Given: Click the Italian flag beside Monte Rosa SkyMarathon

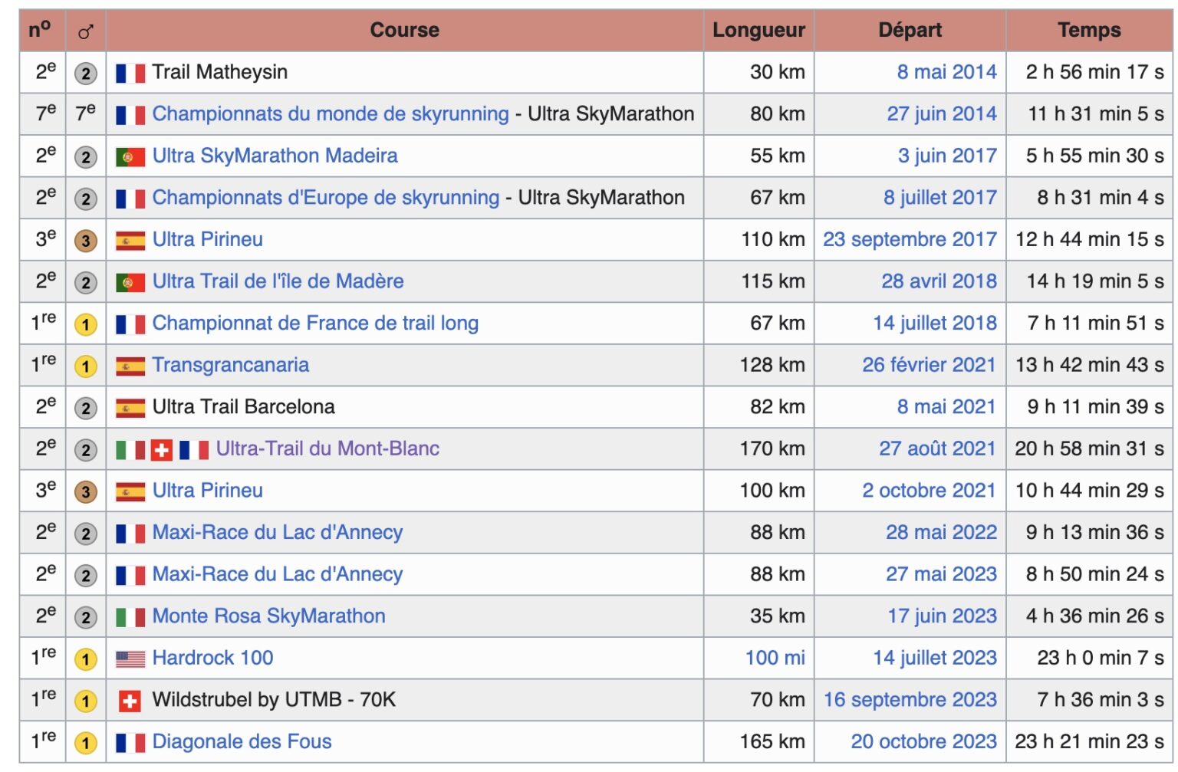Looking at the screenshot, I should tap(130, 617).
